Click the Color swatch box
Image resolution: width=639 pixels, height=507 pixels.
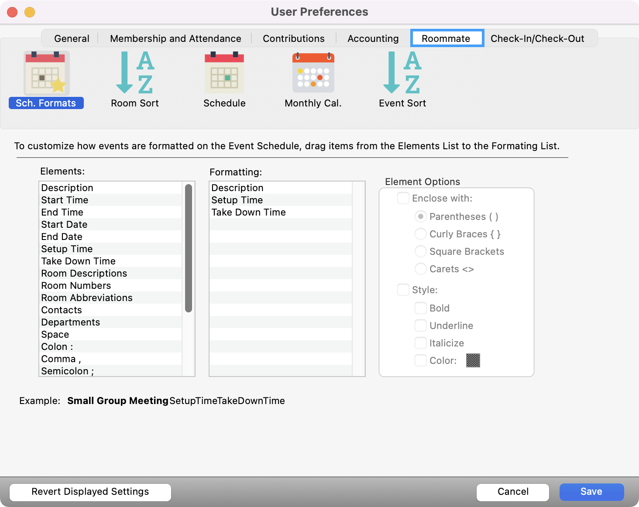[x=473, y=361]
